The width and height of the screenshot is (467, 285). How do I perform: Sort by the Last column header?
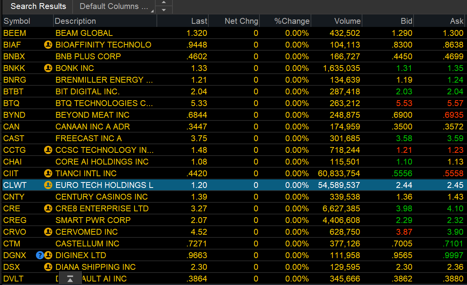183,21
